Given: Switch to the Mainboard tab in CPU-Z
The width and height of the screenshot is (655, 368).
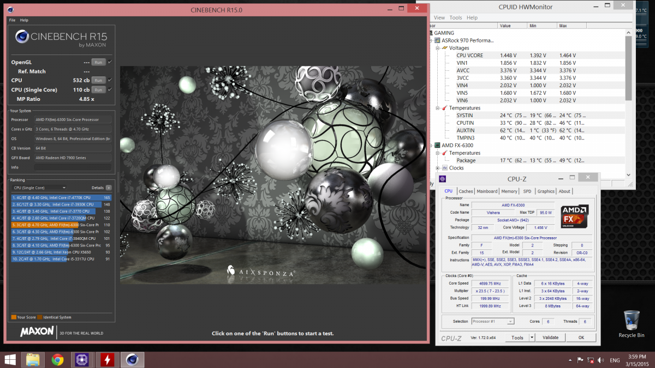Looking at the screenshot, I should (x=487, y=191).
